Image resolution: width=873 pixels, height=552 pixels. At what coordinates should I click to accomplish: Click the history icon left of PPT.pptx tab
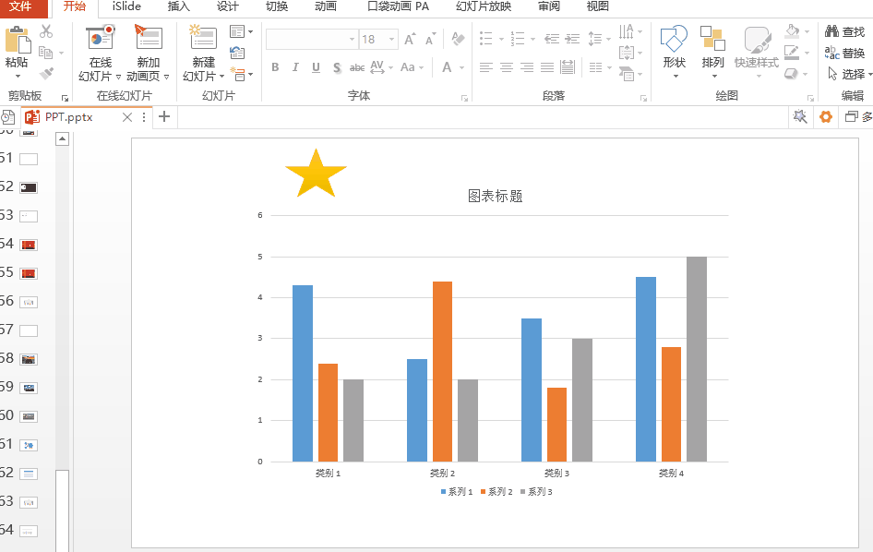pyautogui.click(x=7, y=117)
